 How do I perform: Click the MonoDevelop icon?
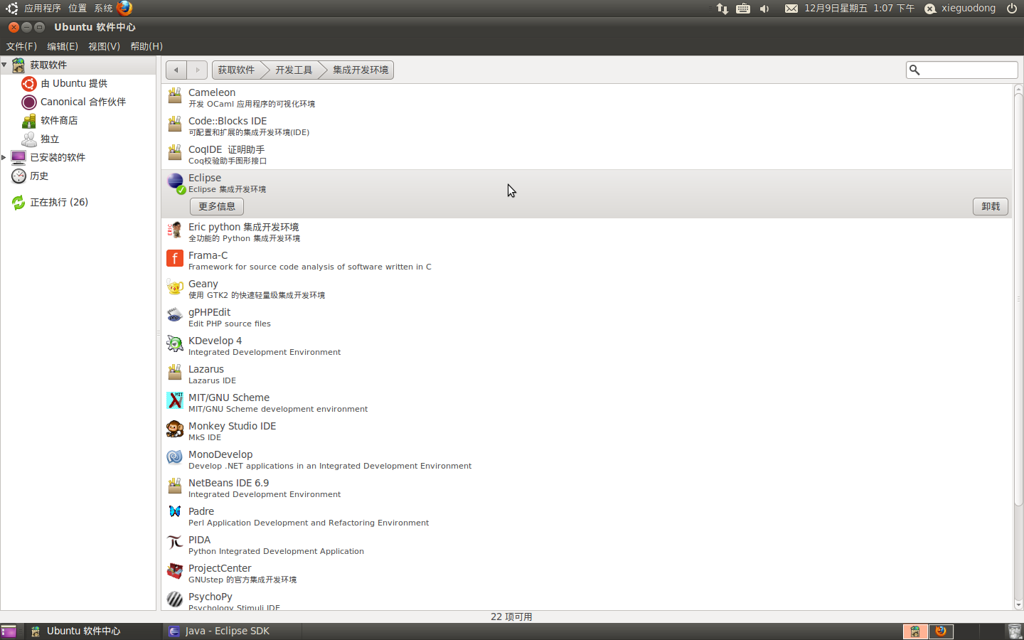pos(175,458)
